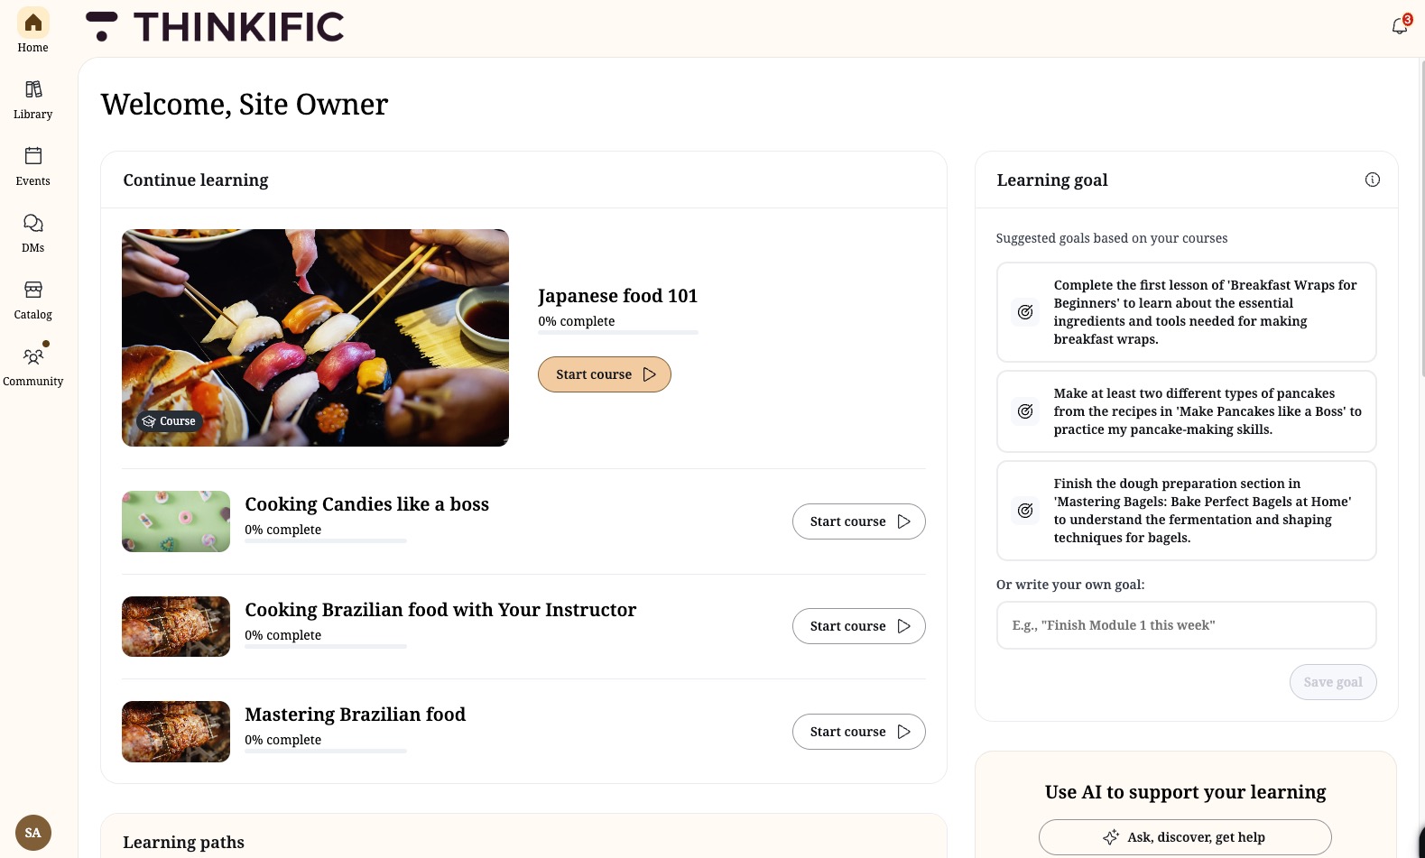Select the Mastering Bagels suggested goal
The width and height of the screenshot is (1425, 858).
click(x=1187, y=511)
